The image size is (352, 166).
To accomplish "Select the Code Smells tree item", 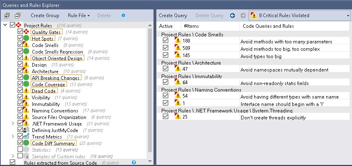I will pos(45,45).
